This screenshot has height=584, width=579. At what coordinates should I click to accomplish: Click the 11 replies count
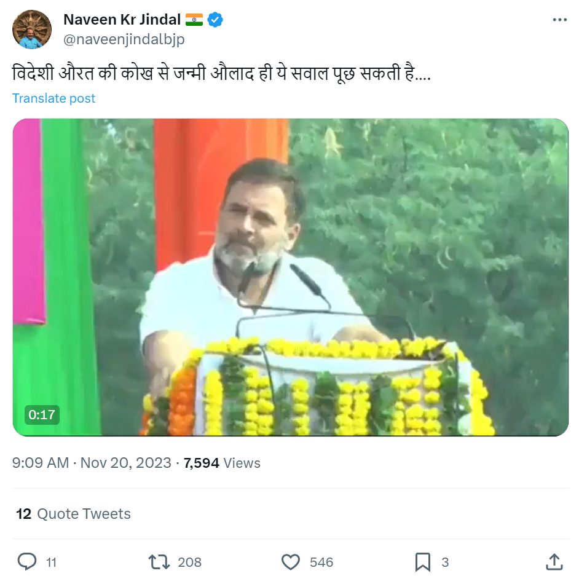52,562
